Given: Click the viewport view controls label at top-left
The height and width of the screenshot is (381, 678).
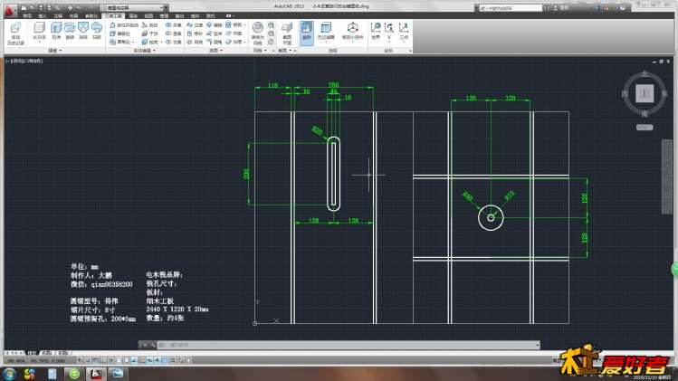Looking at the screenshot, I should [24, 61].
